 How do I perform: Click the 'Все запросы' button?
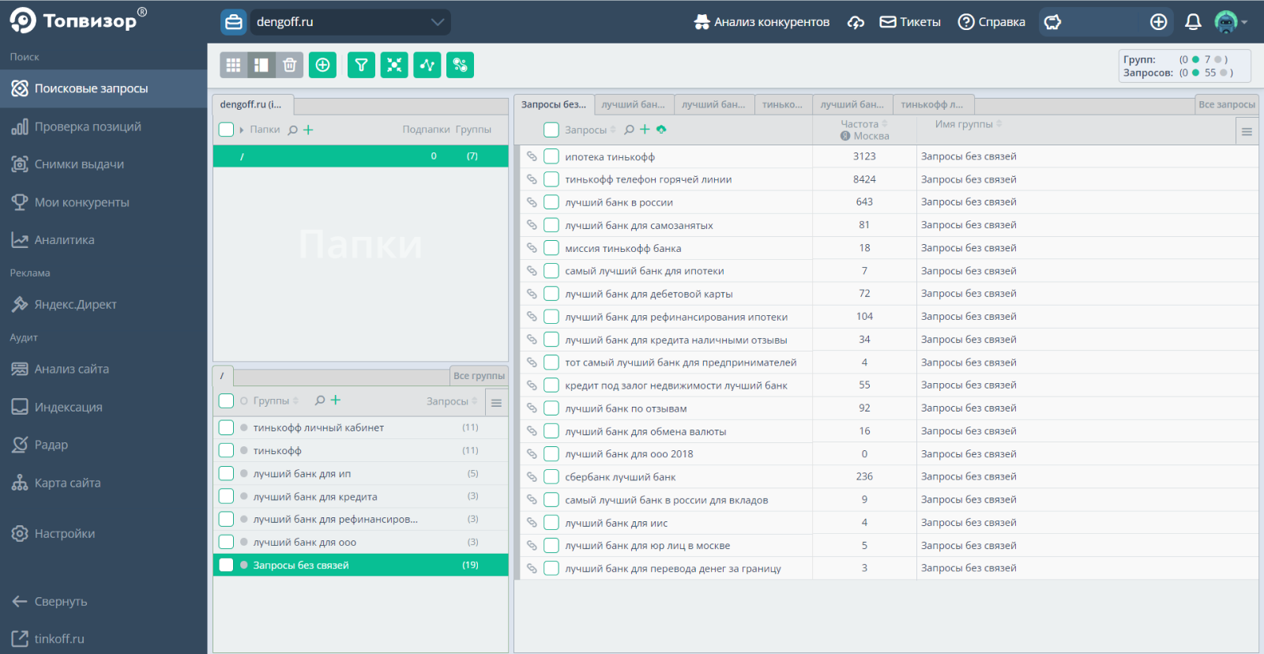[x=1226, y=104]
